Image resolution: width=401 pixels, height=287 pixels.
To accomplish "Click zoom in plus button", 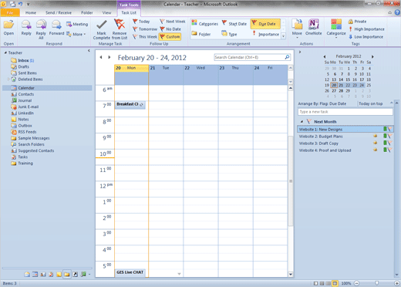I will tap(397, 283).
